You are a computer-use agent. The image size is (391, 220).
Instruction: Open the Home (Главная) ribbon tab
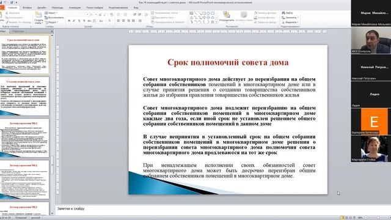coord(12,8)
